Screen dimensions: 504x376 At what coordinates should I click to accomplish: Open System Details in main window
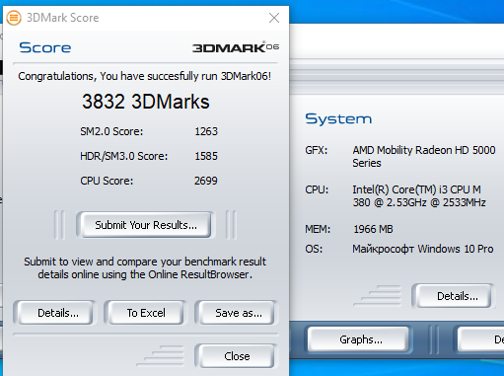coord(455,296)
